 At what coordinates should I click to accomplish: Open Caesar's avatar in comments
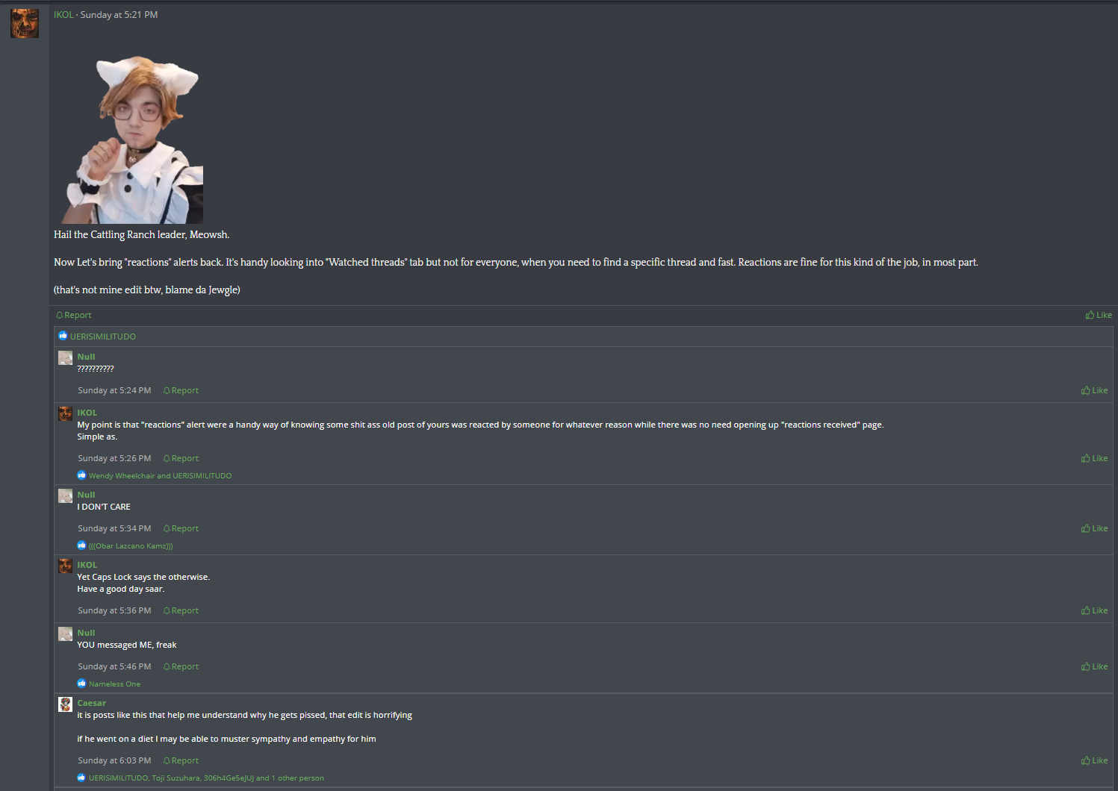click(x=66, y=704)
